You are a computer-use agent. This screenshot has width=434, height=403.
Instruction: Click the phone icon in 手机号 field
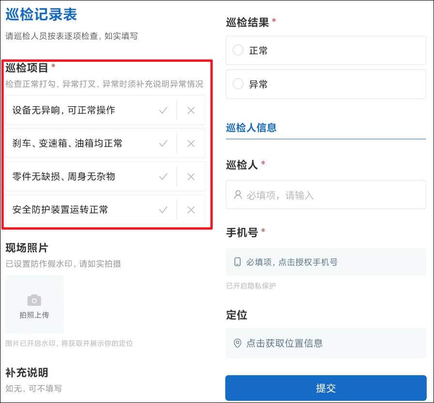[x=238, y=262]
